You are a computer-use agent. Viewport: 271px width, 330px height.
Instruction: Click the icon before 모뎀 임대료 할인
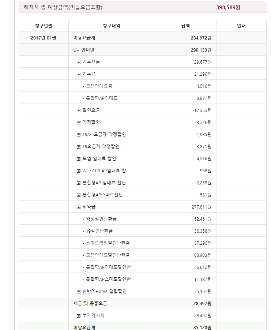(78, 159)
